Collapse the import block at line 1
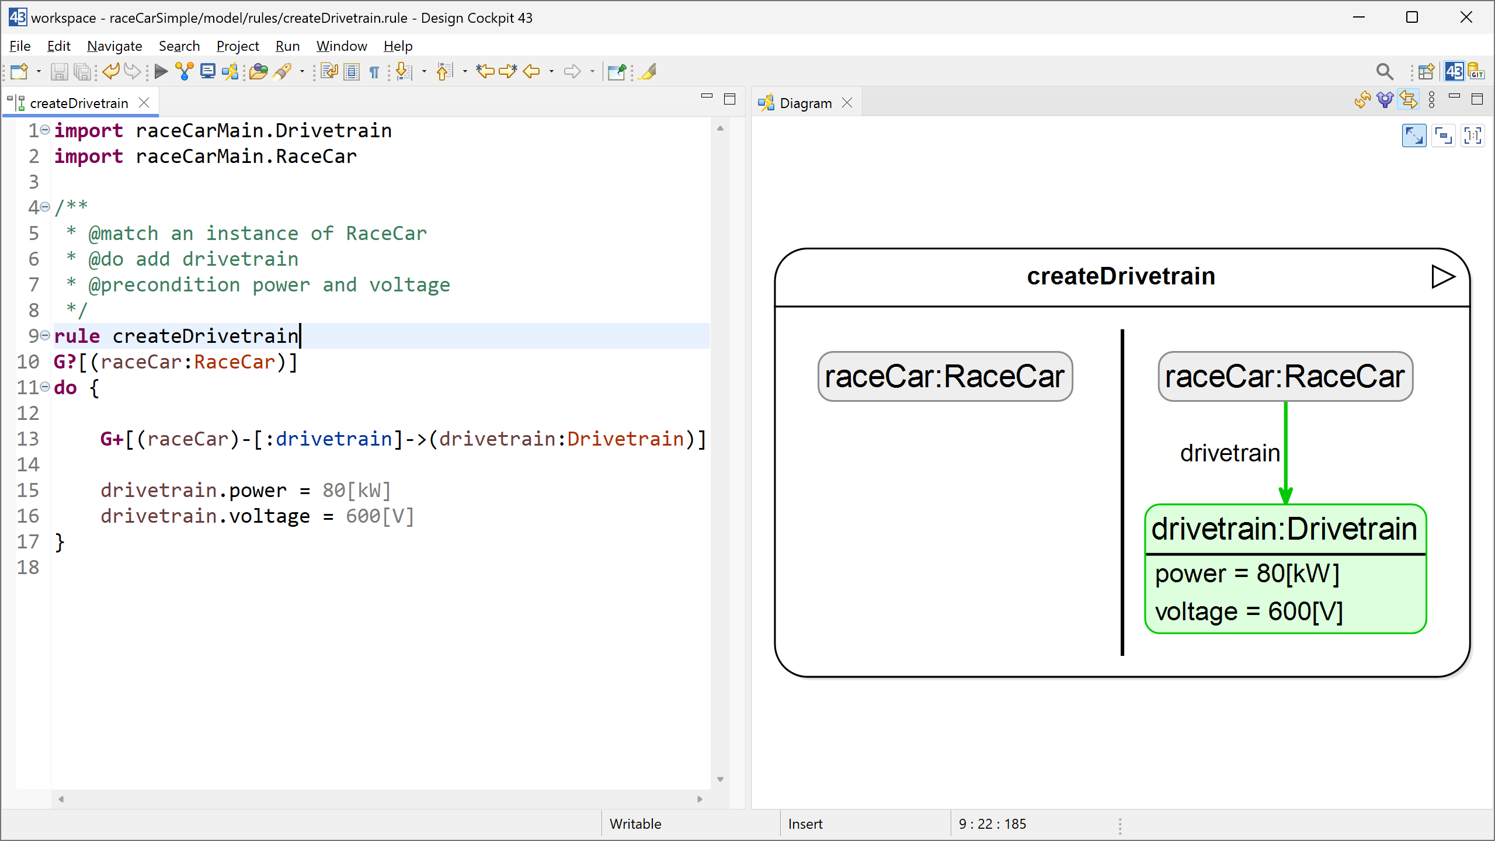 45,130
